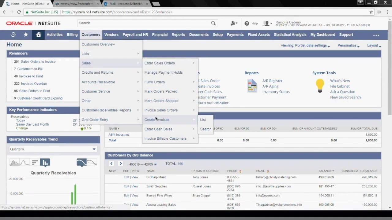Click the System Tools light bulb icon
The image size is (392, 220).
click(x=320, y=86)
